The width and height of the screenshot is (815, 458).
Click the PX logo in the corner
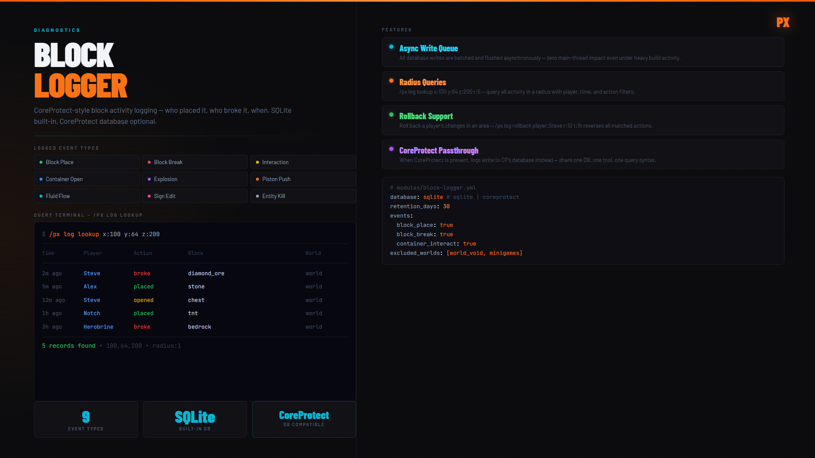click(783, 22)
